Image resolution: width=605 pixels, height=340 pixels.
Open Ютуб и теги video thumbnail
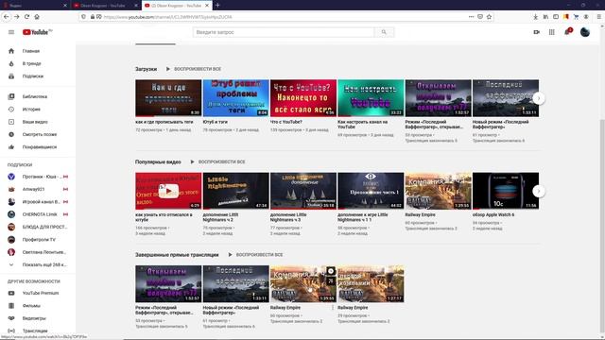tap(235, 98)
